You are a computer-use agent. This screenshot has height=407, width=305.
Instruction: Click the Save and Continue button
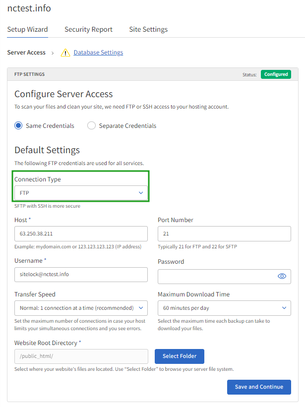pos(259,387)
